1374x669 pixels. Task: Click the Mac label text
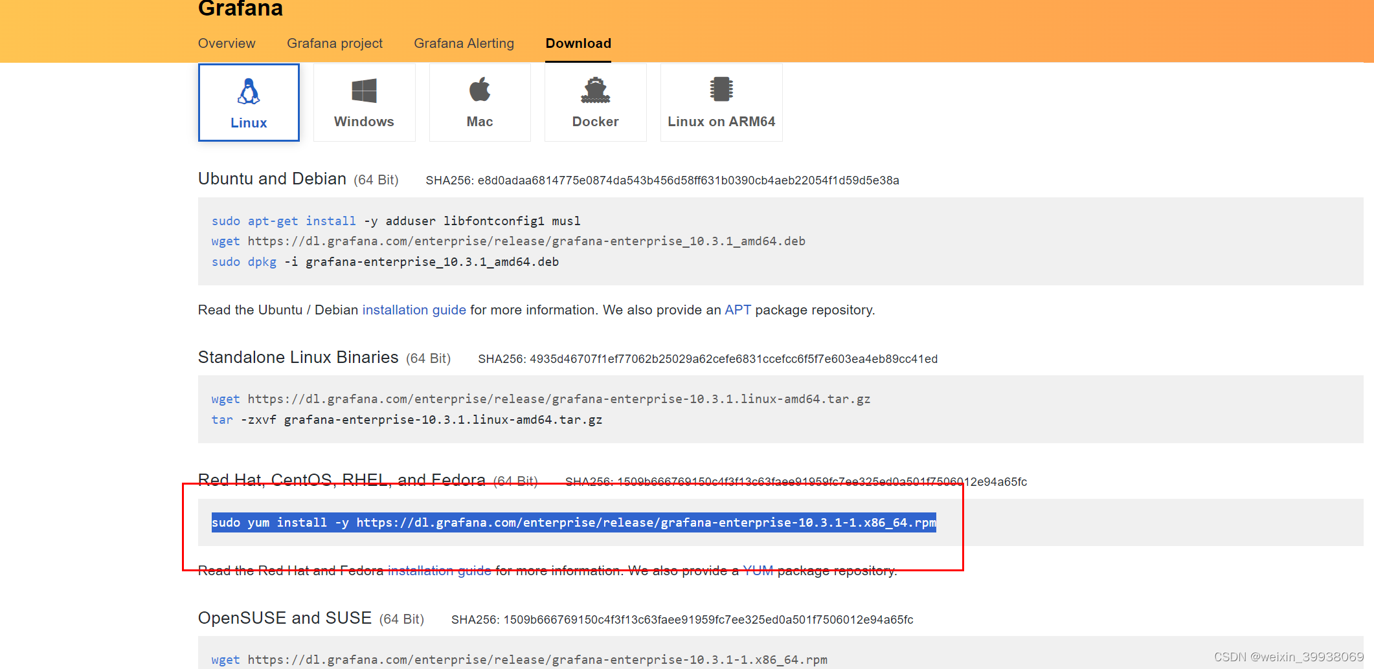point(480,122)
